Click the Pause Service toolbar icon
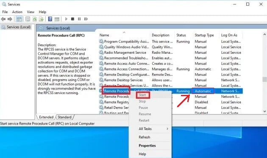Image resolution: width=267 pixels, height=158 pixels. (79, 19)
